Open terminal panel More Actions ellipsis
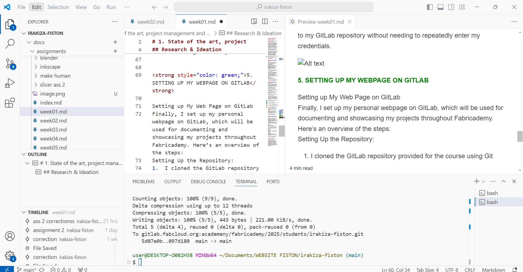 (493, 181)
